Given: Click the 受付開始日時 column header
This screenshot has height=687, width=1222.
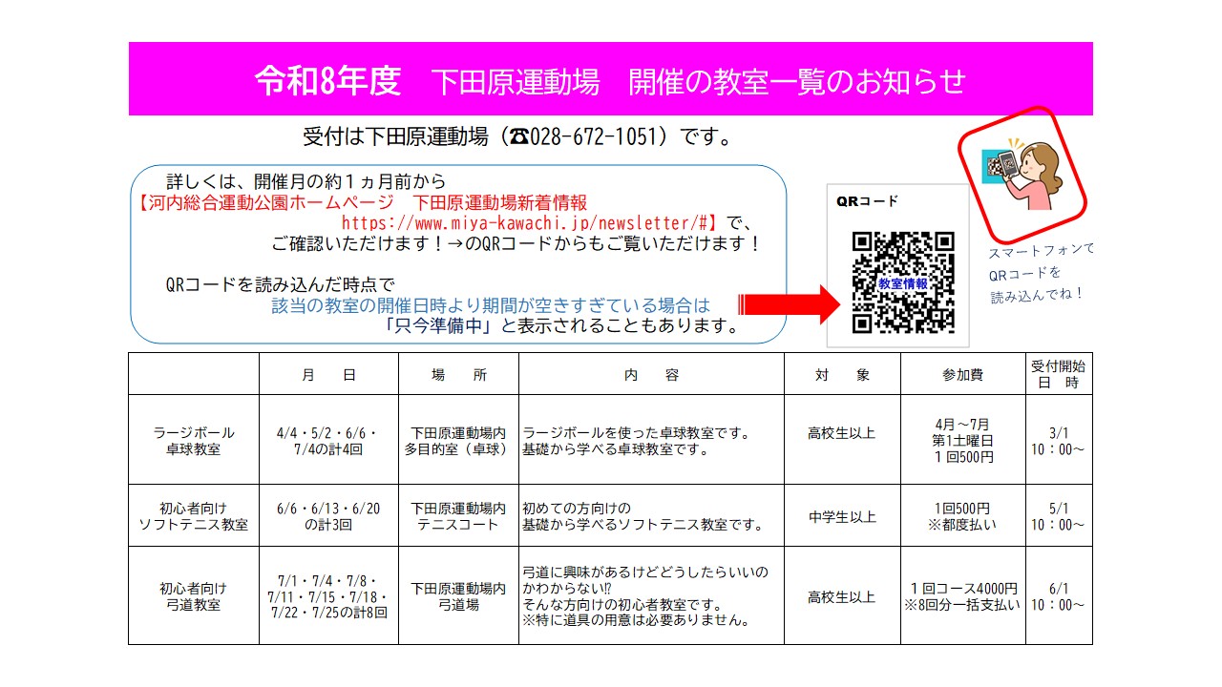Looking at the screenshot, I should (x=1058, y=374).
